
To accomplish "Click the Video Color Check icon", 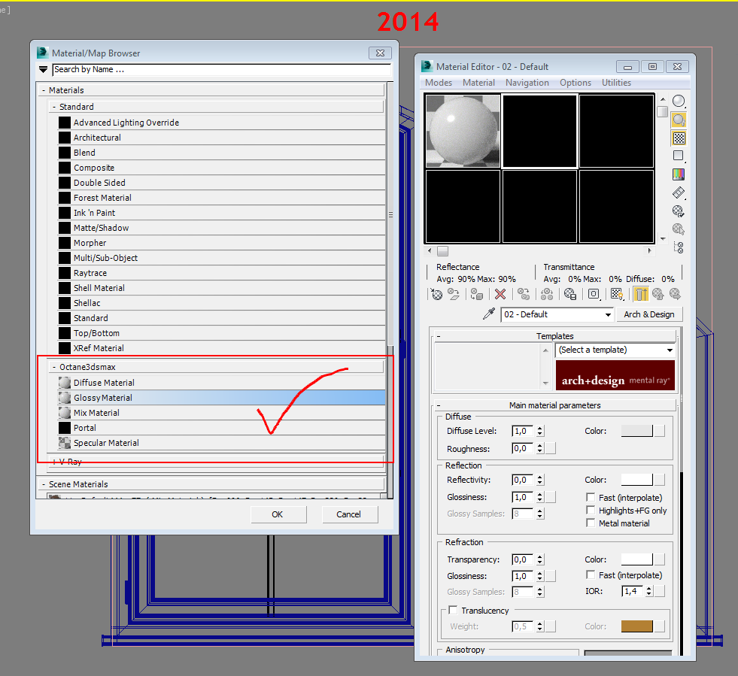I will (679, 174).
